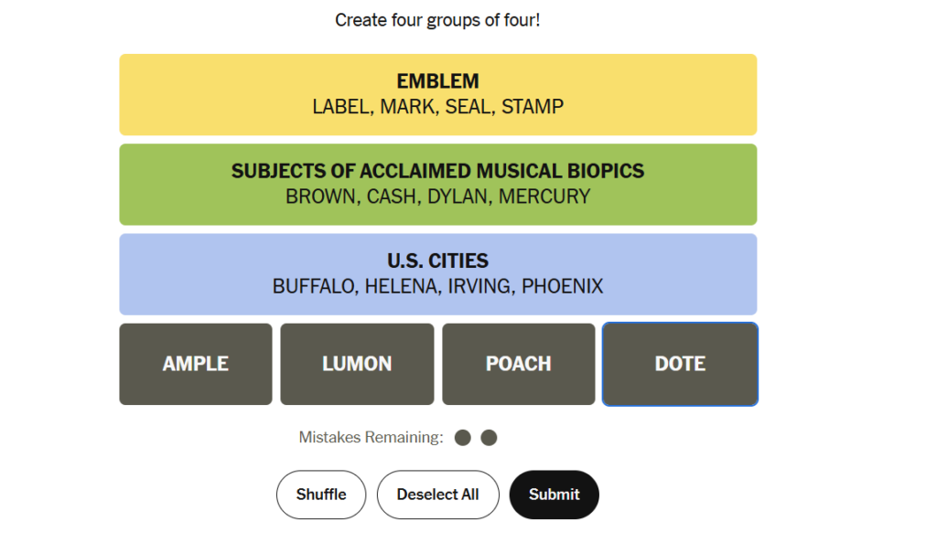937x543 pixels.
Task: Select the LUMON word tile
Action: [x=357, y=364]
